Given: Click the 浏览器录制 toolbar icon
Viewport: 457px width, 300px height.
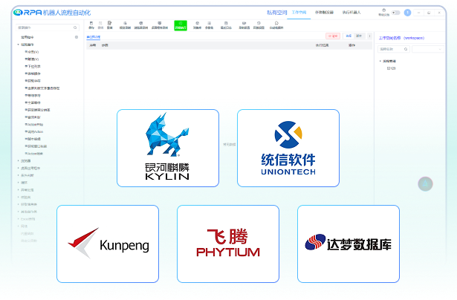Looking at the screenshot, I should click(x=141, y=25).
